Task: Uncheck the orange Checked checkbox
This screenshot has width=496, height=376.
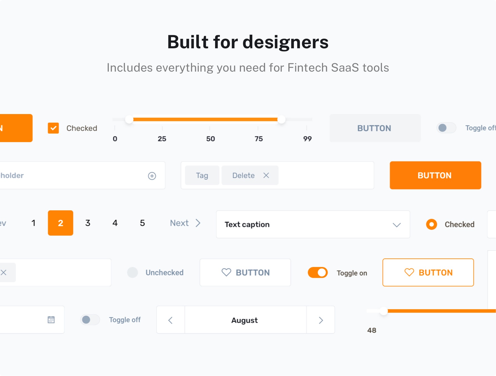Action: [x=53, y=128]
